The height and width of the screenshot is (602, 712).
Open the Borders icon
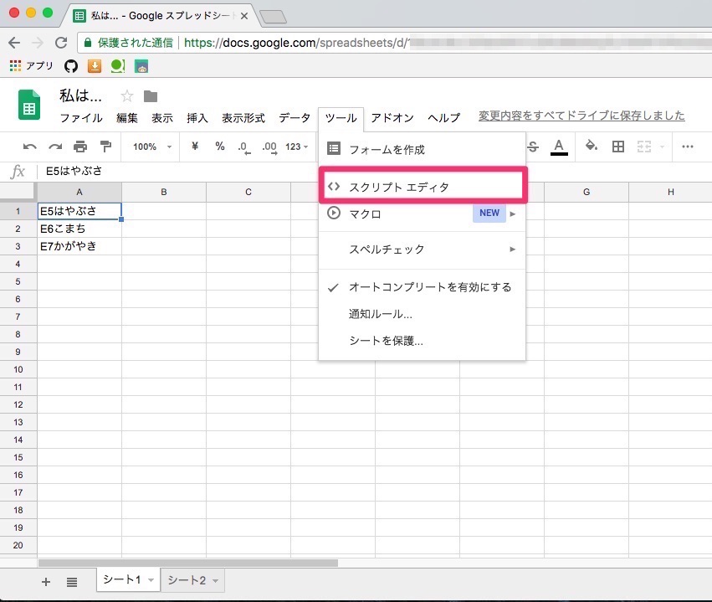(x=617, y=146)
